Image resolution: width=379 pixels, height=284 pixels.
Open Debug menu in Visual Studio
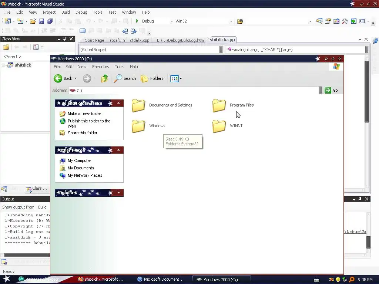pos(81,12)
